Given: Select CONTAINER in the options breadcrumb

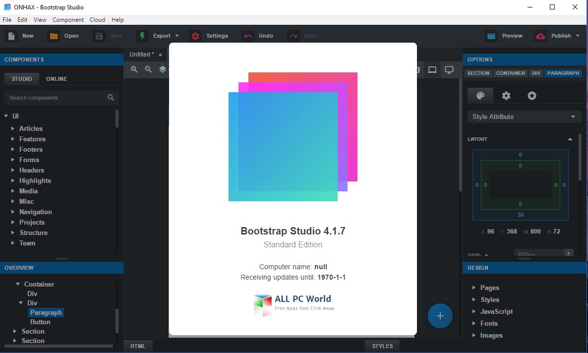Looking at the screenshot, I should pos(510,73).
